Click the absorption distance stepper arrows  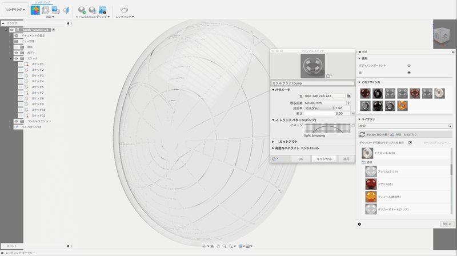coord(348,103)
